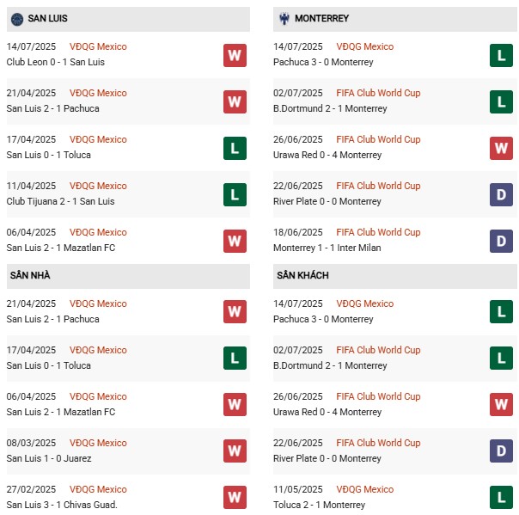Click the match result Club Leon 0 - 1 San Luis
Viewport: 519px width, 515px height.
pyautogui.click(x=54, y=62)
